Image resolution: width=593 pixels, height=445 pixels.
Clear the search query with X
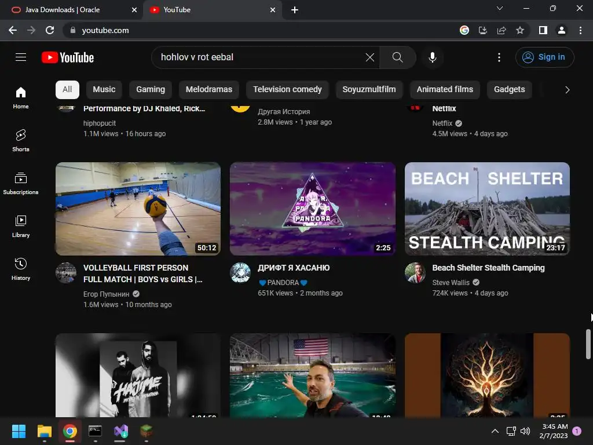370,57
